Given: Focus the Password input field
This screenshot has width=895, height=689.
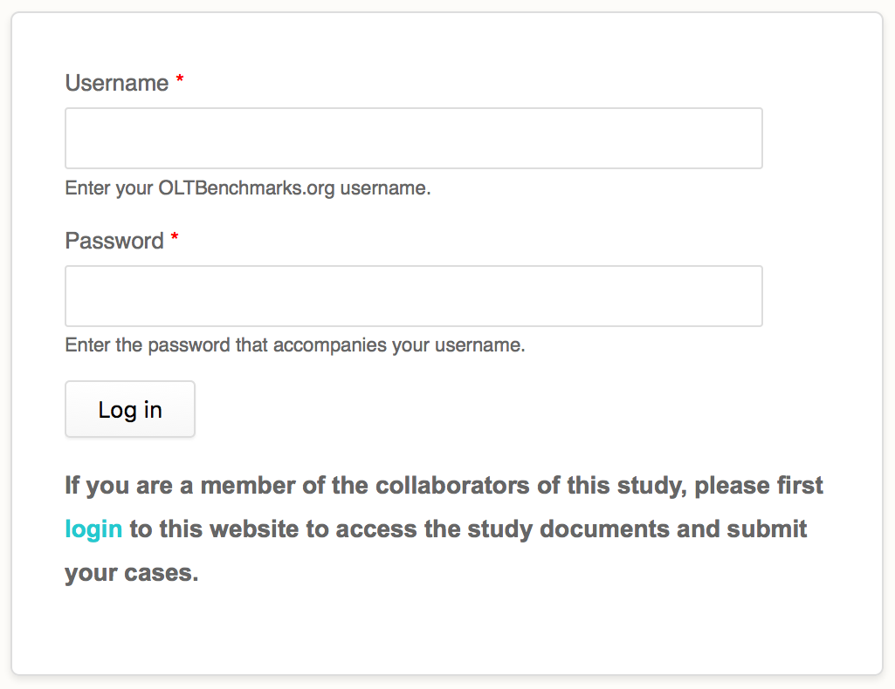Looking at the screenshot, I should click(413, 296).
